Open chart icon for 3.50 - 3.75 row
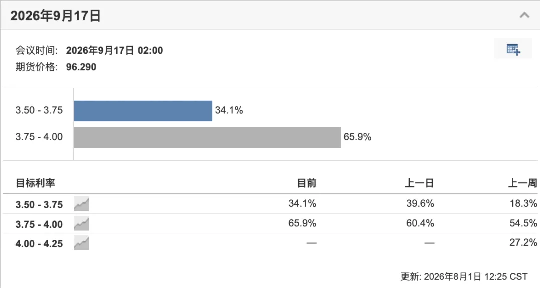Screen dimensions: 540x288 coord(81,204)
